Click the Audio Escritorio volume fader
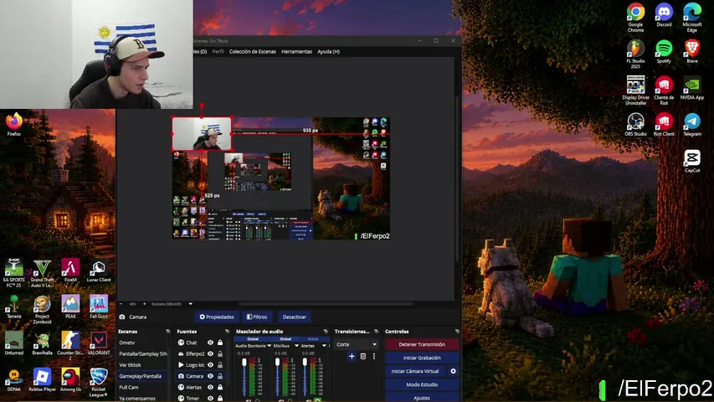Image resolution: width=714 pixels, height=402 pixels. (244, 363)
